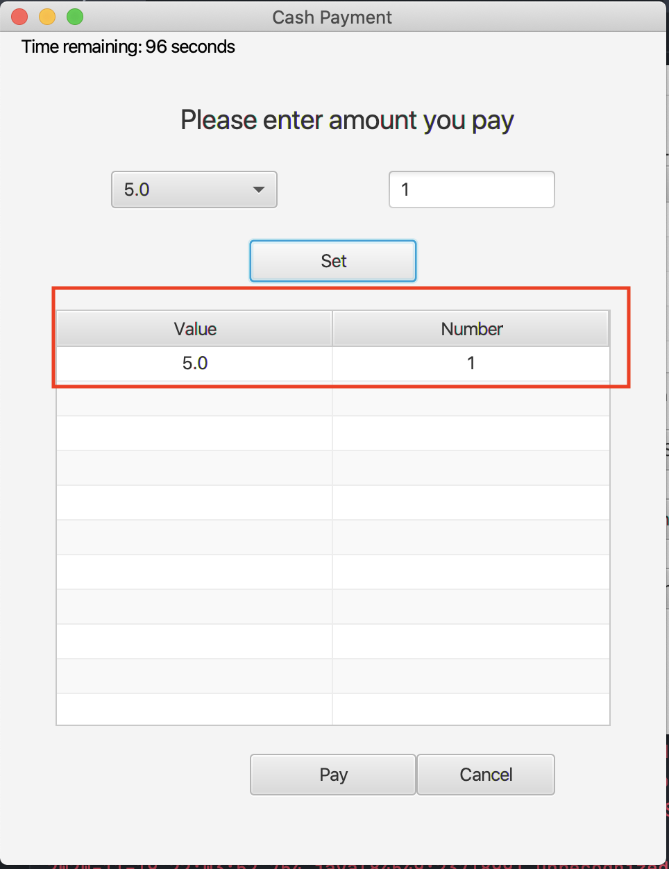Click the dropdown arrow beside 5.0

[x=259, y=189]
